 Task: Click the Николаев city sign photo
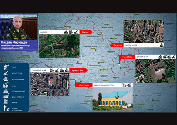coord(112,99)
